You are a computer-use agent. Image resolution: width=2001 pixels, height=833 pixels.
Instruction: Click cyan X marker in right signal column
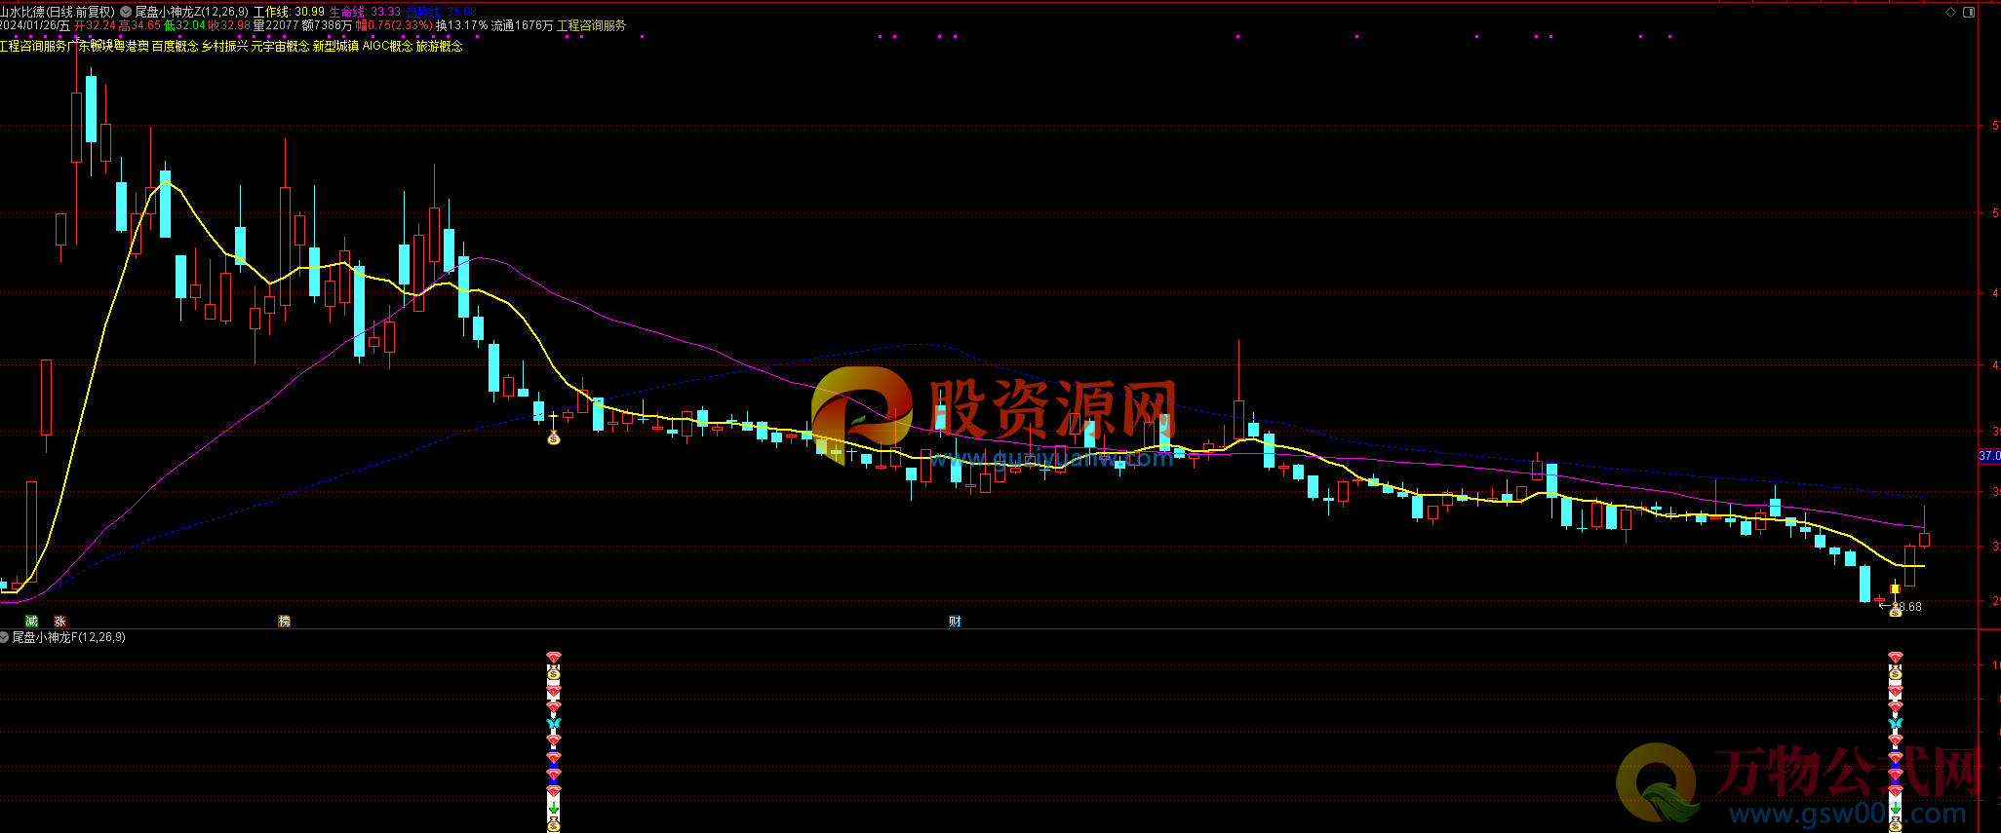click(x=1896, y=723)
